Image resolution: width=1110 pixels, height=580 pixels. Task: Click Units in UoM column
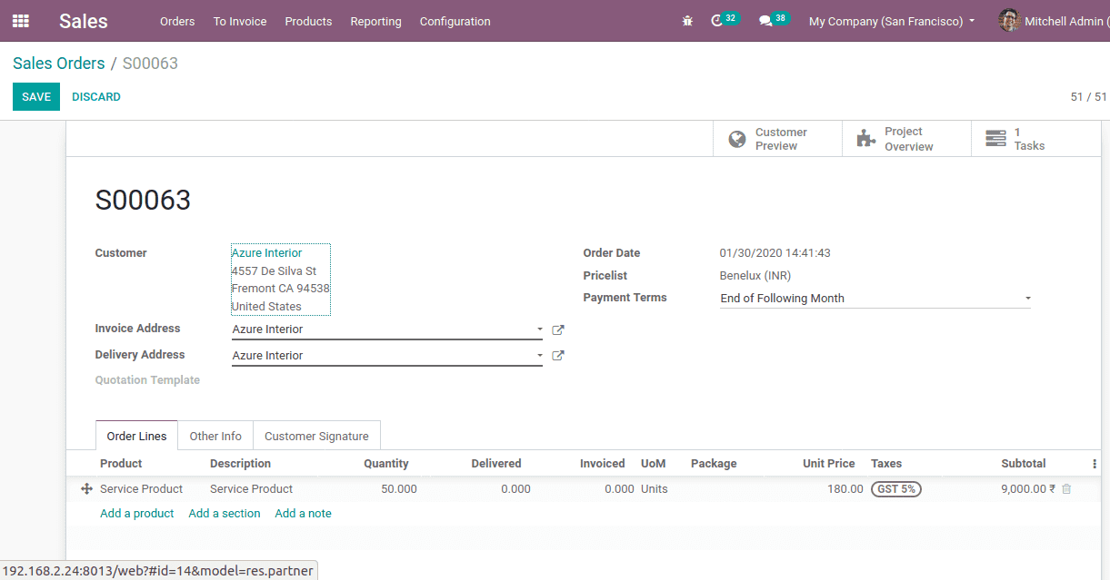coord(654,489)
